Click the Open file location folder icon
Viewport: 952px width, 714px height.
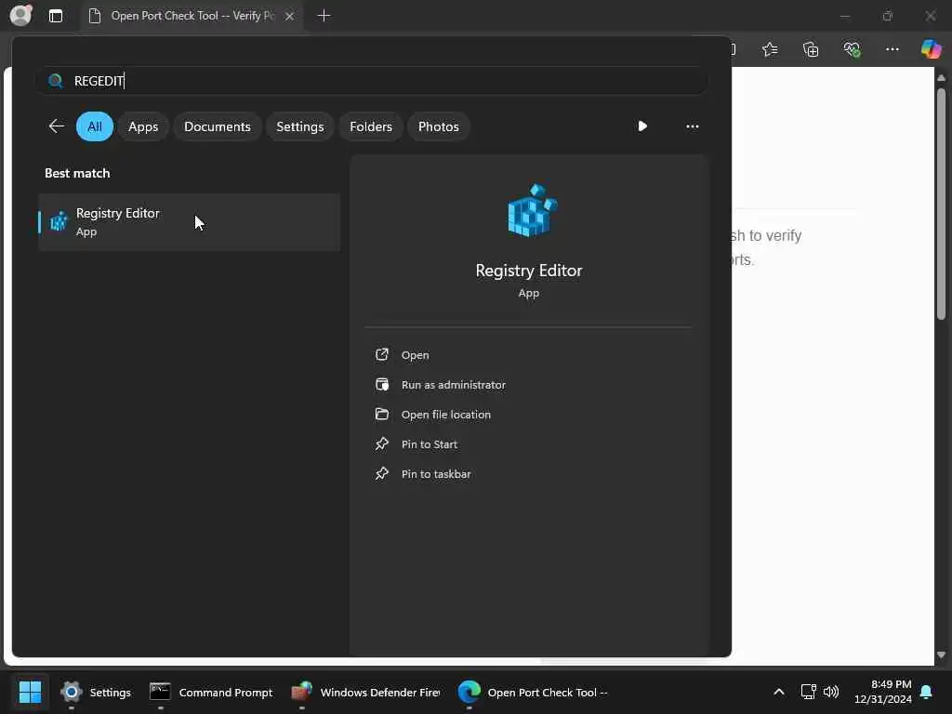pos(382,414)
